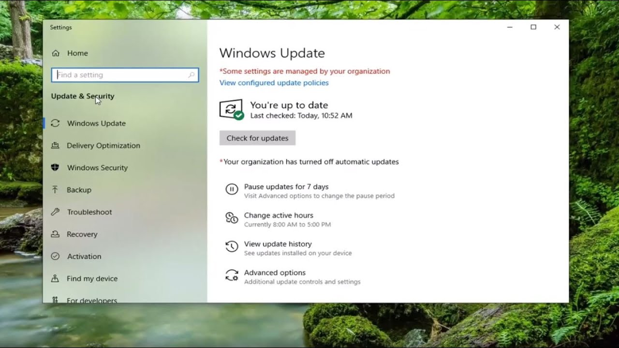Screen dimensions: 619x348
Task: Click the search magnifier icon
Action: (x=192, y=75)
